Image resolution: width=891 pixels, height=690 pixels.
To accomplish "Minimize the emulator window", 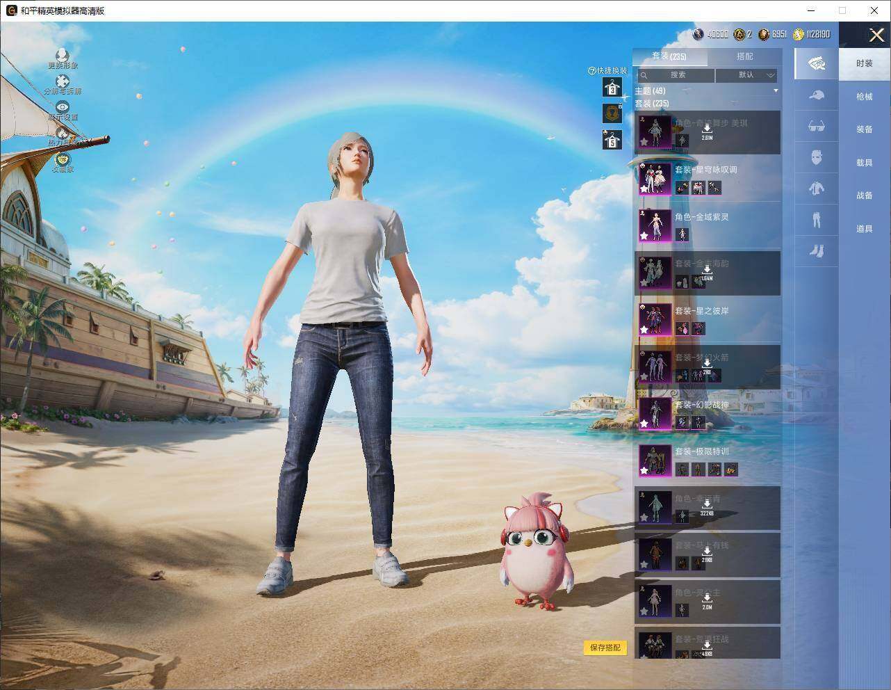I will (810, 10).
